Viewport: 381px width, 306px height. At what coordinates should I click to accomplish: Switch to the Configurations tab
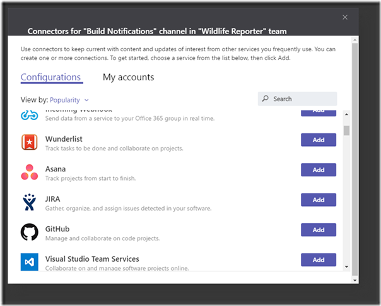click(x=51, y=77)
